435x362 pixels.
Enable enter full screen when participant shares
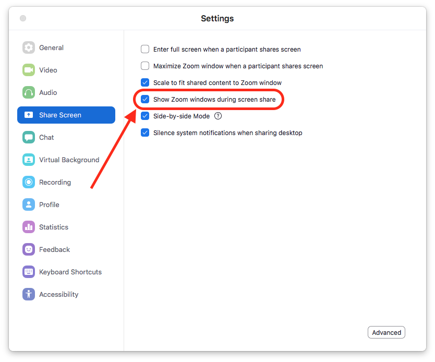coord(145,50)
